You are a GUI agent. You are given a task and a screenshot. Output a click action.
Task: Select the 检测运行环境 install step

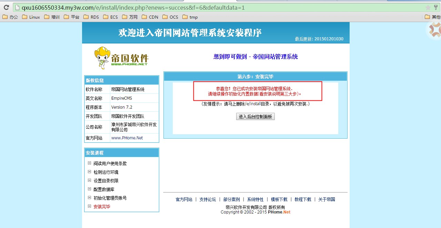click(106, 172)
